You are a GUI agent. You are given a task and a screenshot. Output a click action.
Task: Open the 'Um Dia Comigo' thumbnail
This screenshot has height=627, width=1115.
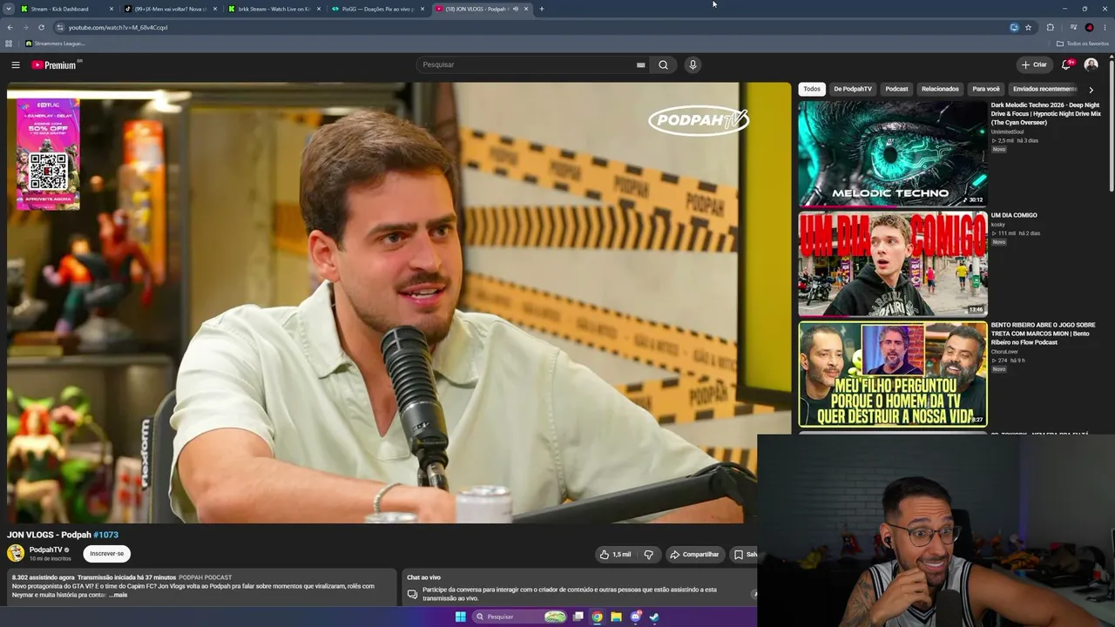[893, 264]
